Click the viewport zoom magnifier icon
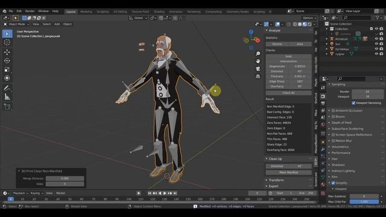 click(x=258, y=54)
